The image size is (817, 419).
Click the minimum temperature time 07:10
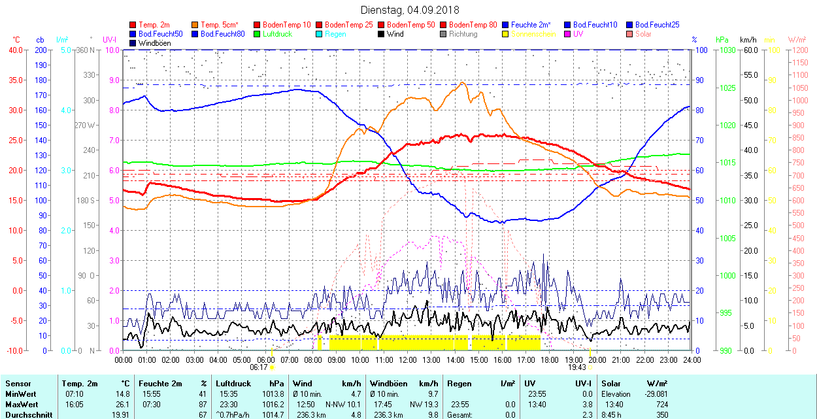75,394
